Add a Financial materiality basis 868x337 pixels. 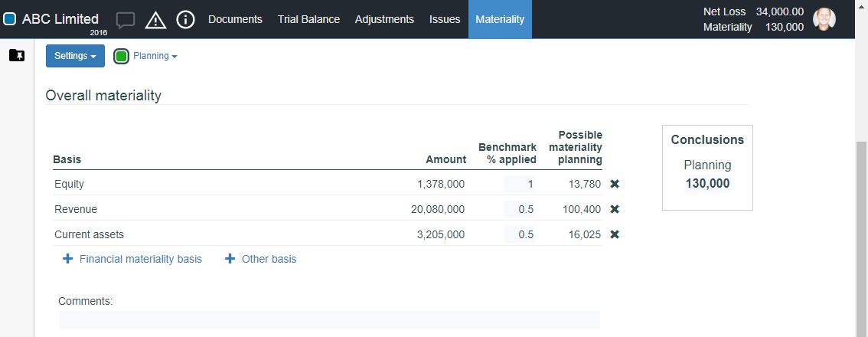pyautogui.click(x=132, y=259)
